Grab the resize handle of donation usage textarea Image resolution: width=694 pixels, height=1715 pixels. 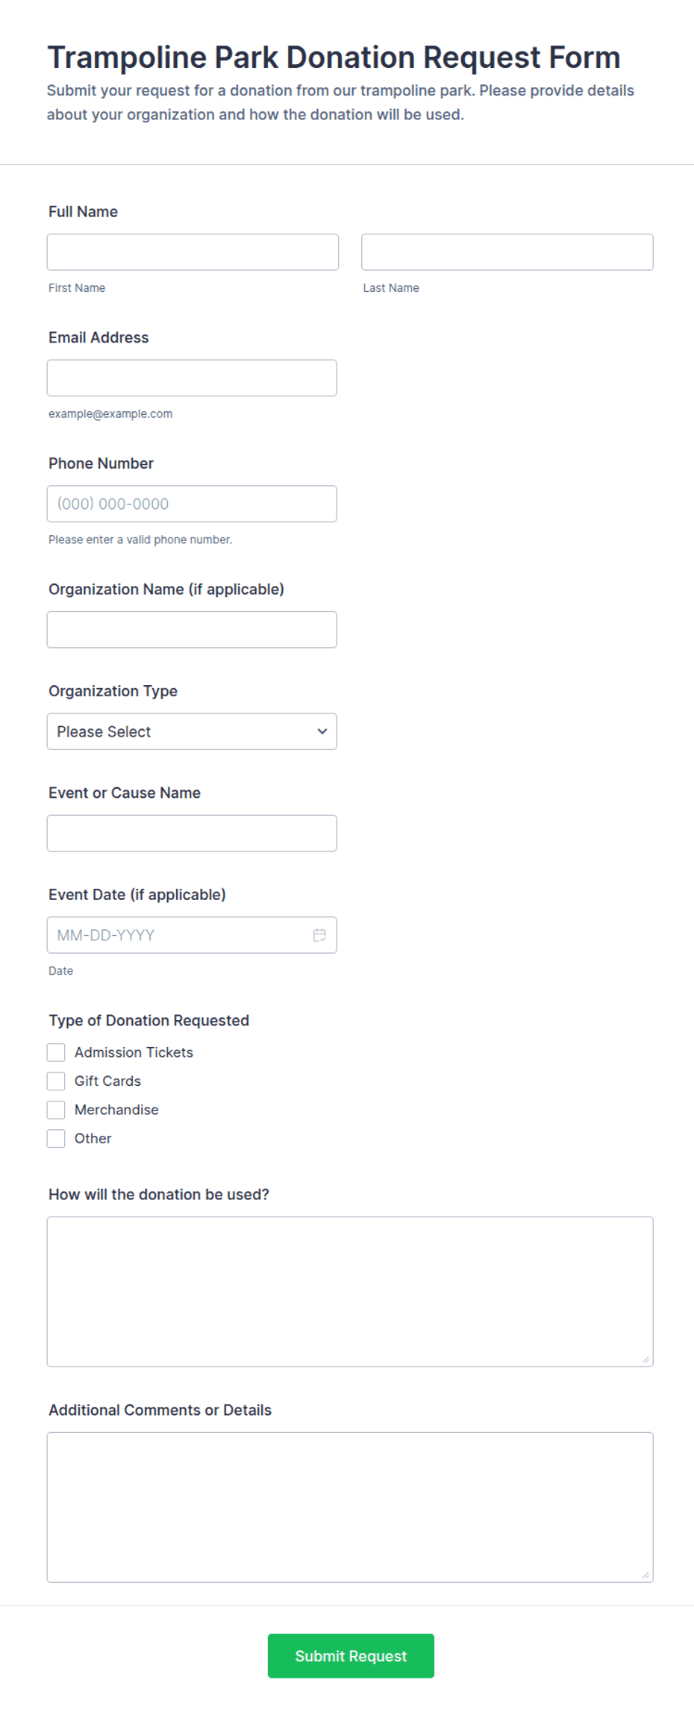[645, 1359]
